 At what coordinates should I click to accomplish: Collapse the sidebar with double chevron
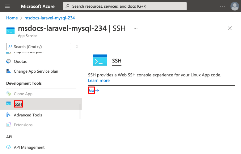77,47
